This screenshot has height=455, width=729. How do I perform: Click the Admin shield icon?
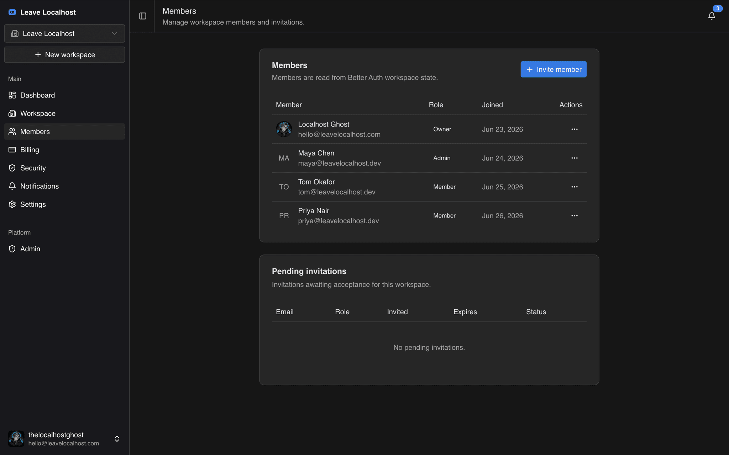click(12, 249)
